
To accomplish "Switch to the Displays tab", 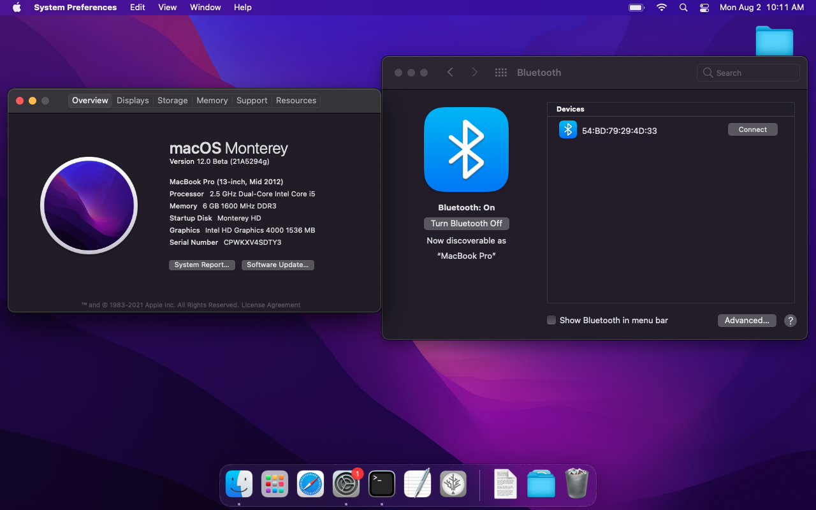I will 133,101.
